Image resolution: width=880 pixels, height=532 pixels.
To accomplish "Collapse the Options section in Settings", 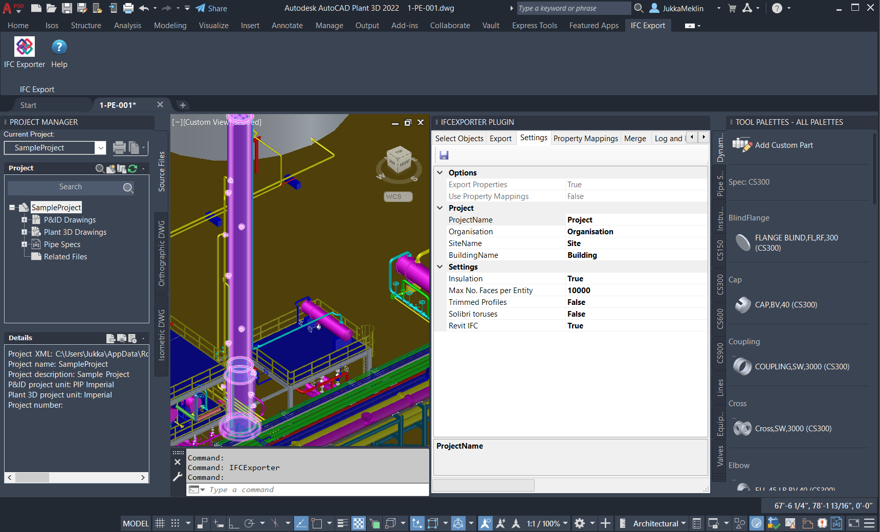I will click(440, 173).
